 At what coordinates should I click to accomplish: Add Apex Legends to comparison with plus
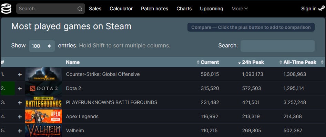[x=20, y=117]
